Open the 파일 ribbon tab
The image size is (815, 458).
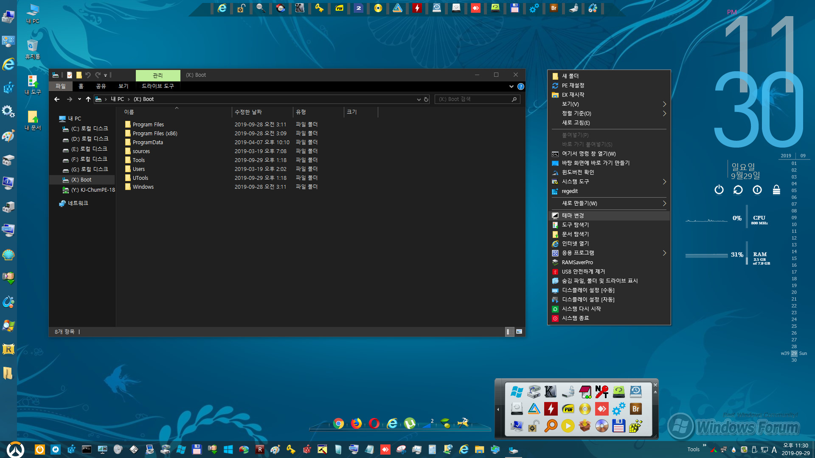(61, 86)
